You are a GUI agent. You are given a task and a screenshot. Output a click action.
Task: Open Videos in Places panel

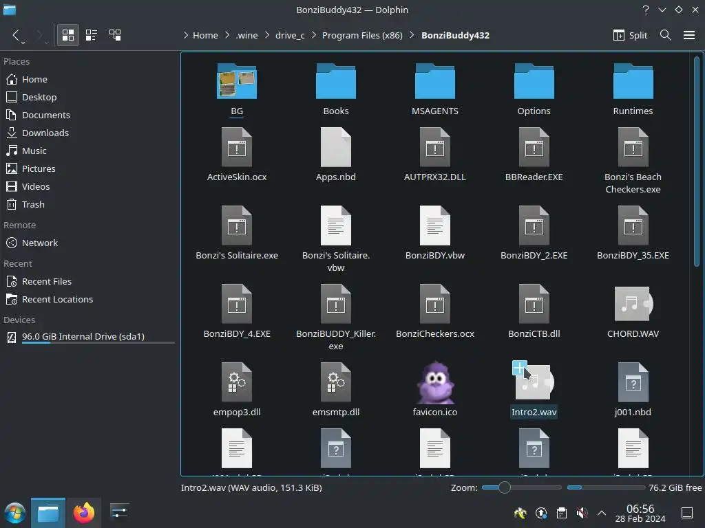89,187
